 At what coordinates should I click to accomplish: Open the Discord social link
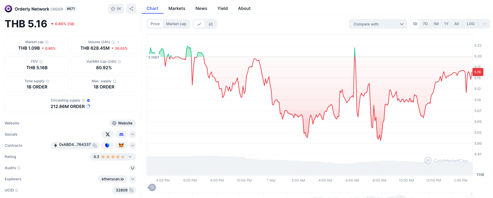pos(121,134)
